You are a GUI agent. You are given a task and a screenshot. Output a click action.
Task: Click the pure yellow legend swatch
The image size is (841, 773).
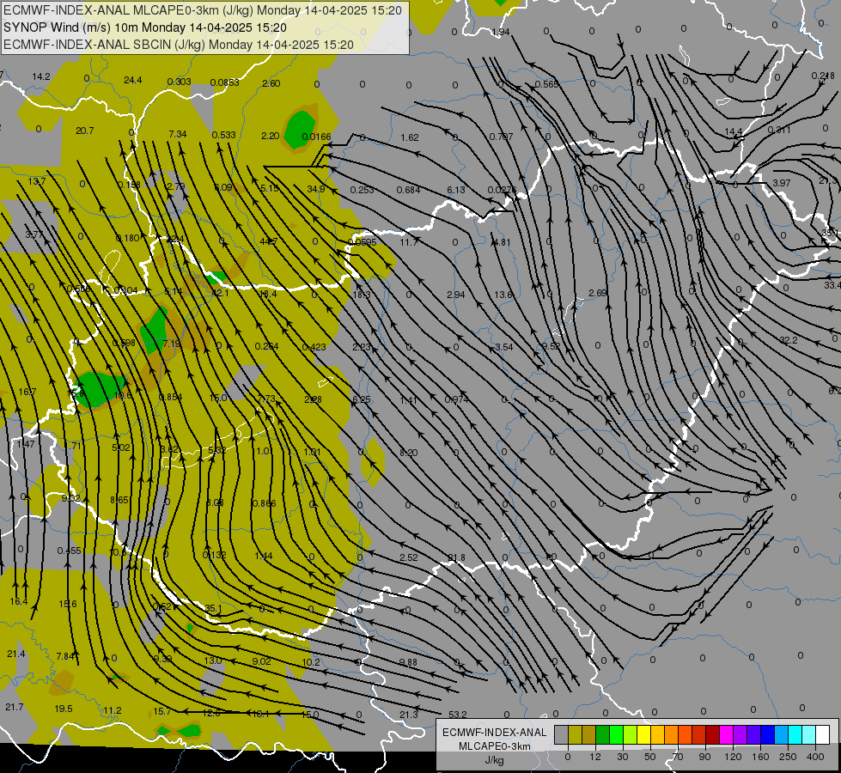(x=643, y=734)
